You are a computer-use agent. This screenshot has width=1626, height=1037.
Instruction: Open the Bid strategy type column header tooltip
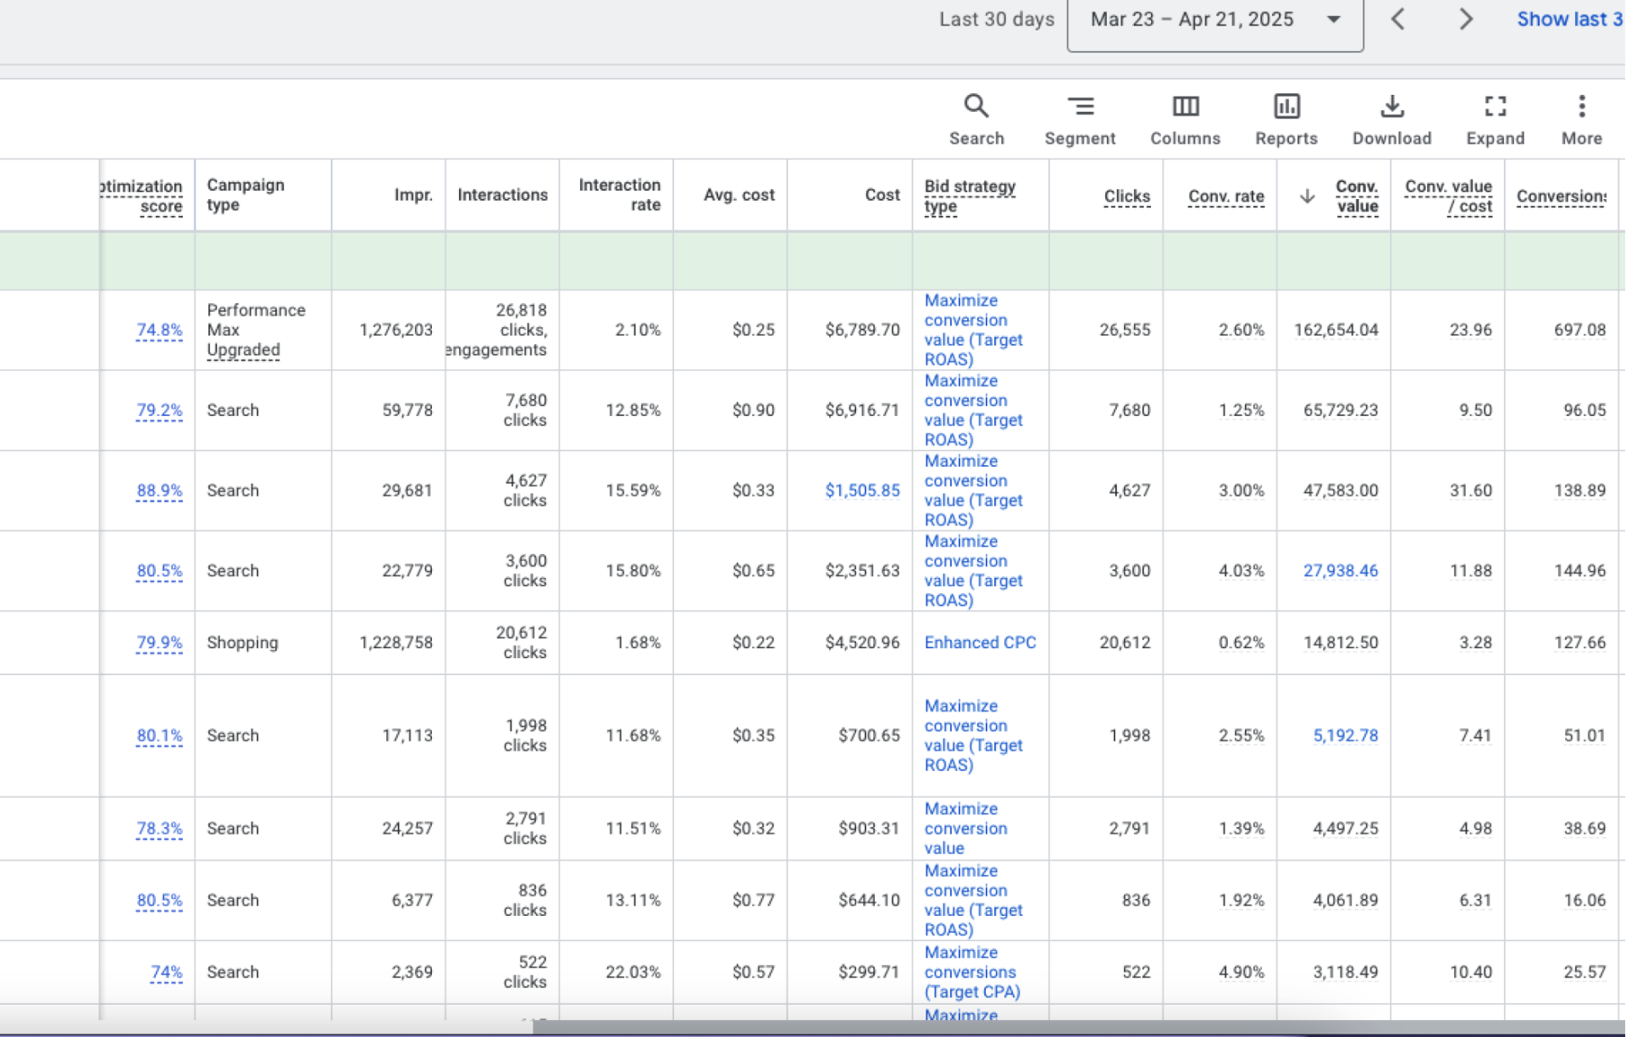[971, 195]
